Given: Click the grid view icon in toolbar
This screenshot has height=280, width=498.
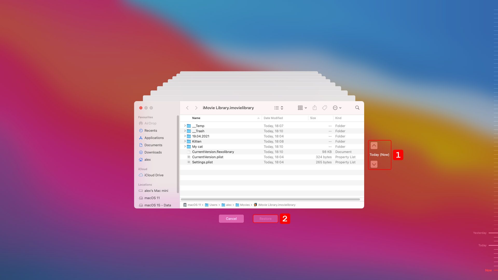Looking at the screenshot, I should coord(300,108).
